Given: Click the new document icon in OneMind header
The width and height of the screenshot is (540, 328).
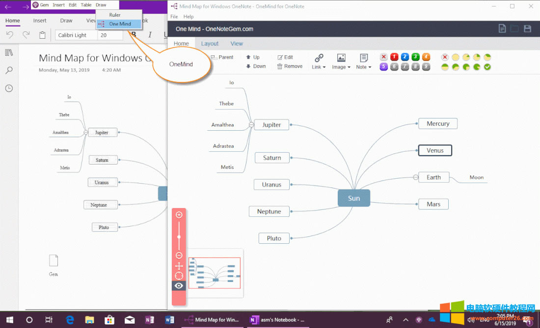Looking at the screenshot, I should [502, 29].
